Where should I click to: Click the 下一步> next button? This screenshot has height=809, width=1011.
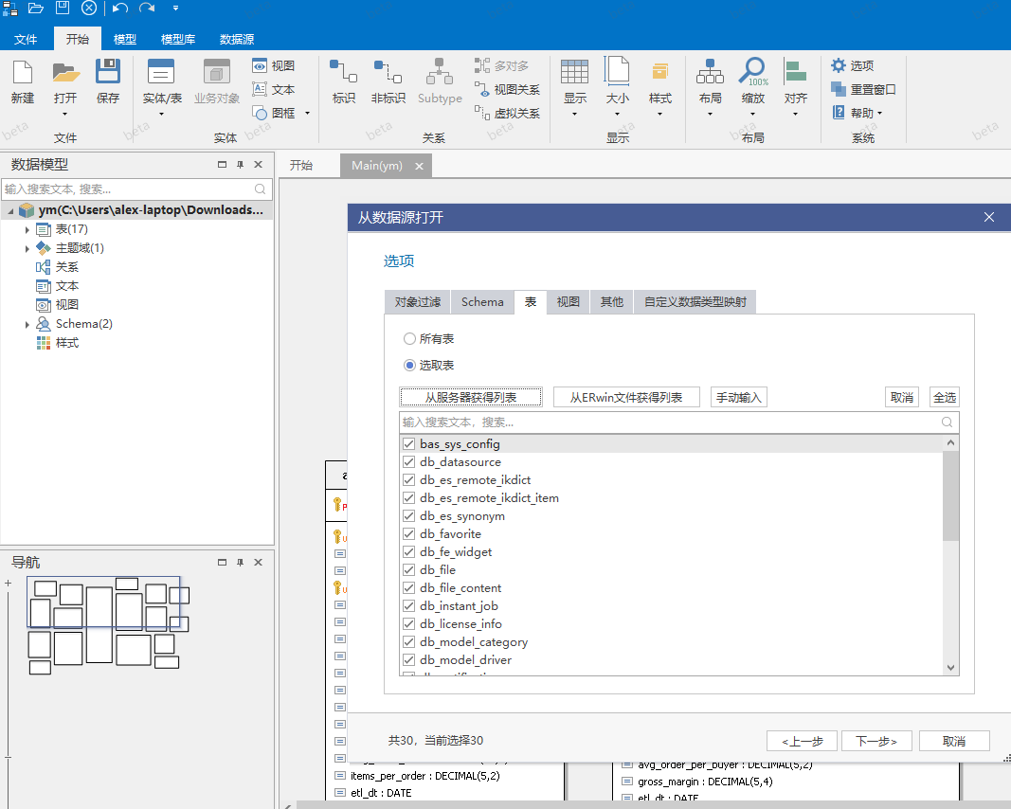876,742
